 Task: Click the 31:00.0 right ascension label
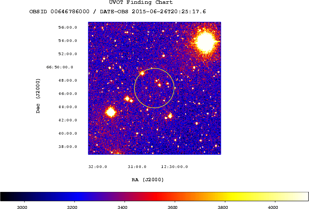pyautogui.click(x=137, y=167)
